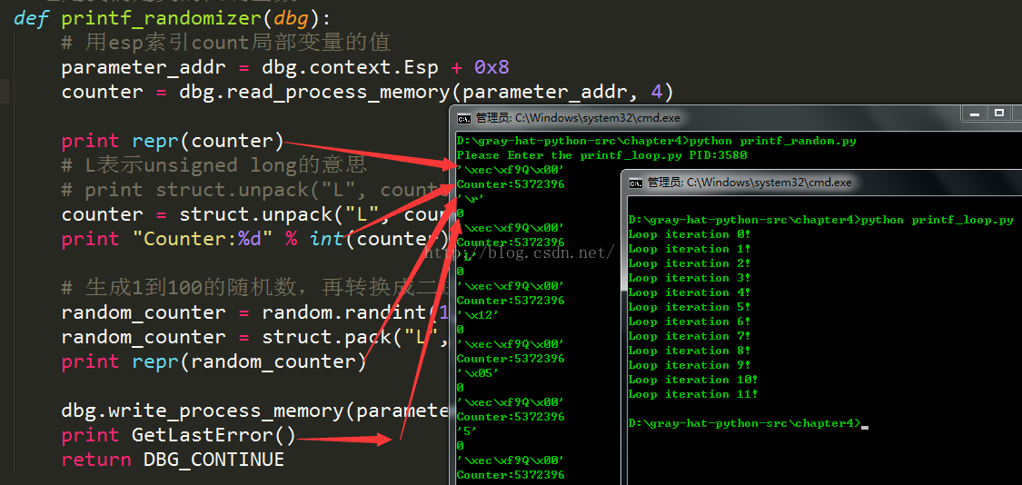Click the comment mentioning esp and count
This screenshot has height=485, width=1022.
point(225,43)
